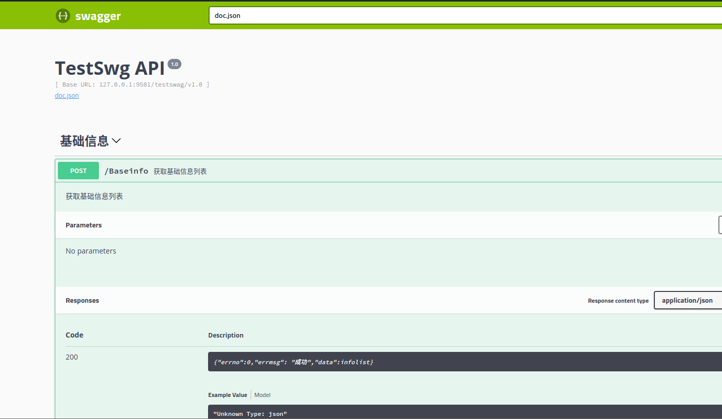Click the Response content type label
Image resolution: width=722 pixels, height=419 pixels.
[x=618, y=301]
